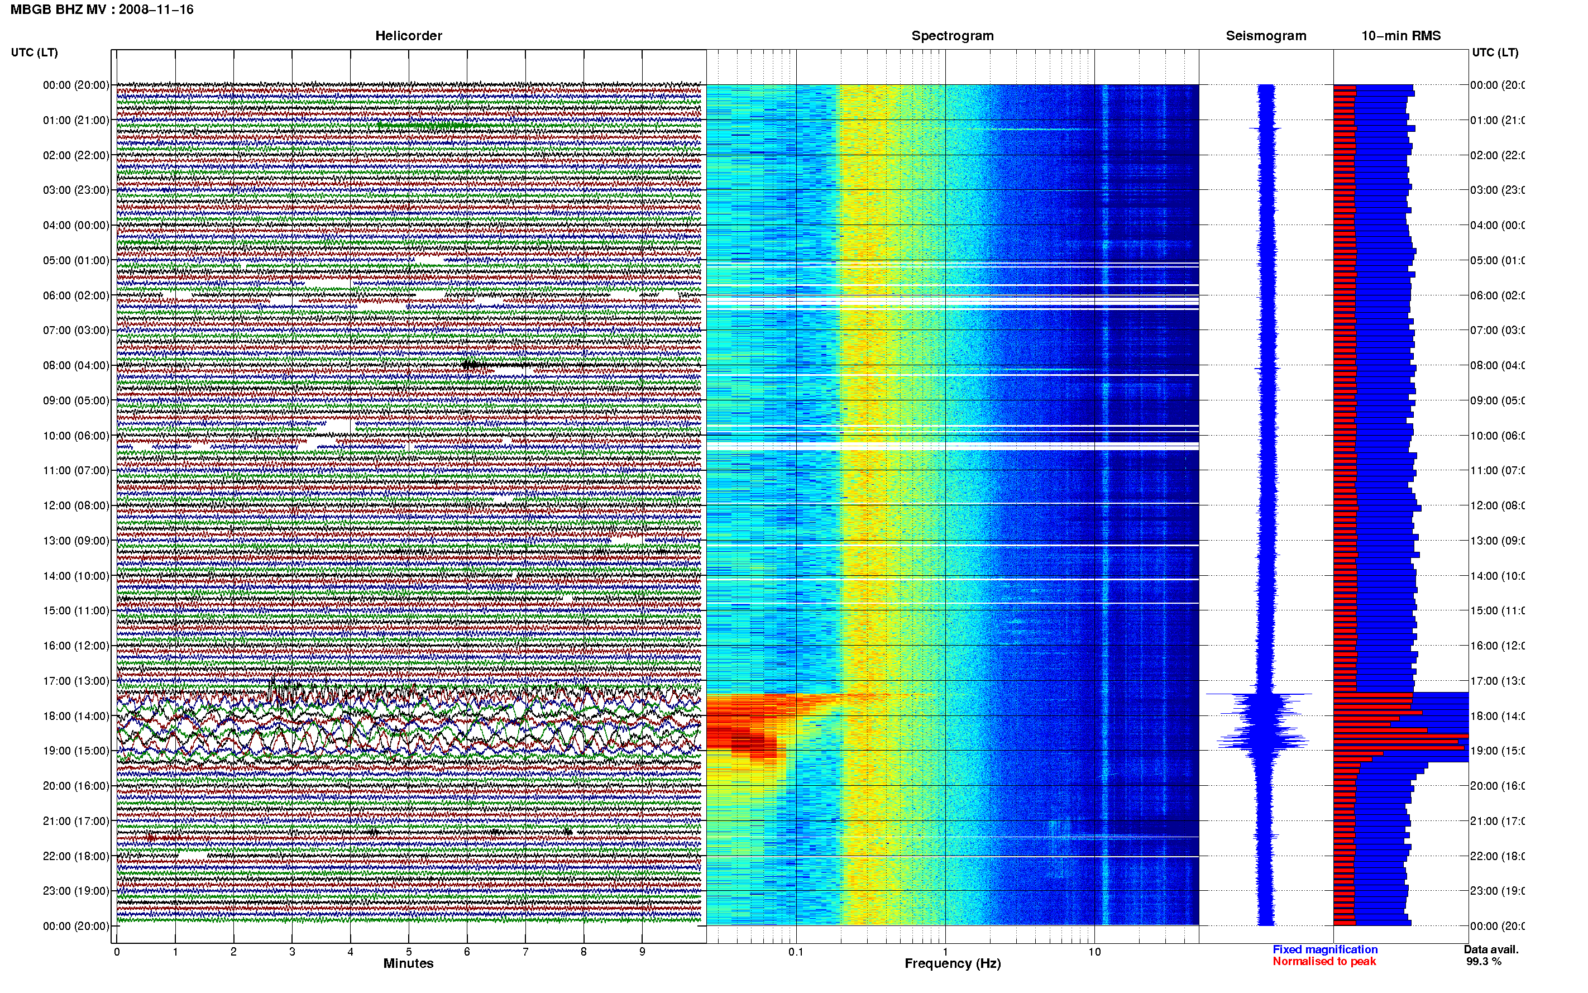Select the 'Spectrogram' panel heading
The image size is (1588, 993).
953,36
